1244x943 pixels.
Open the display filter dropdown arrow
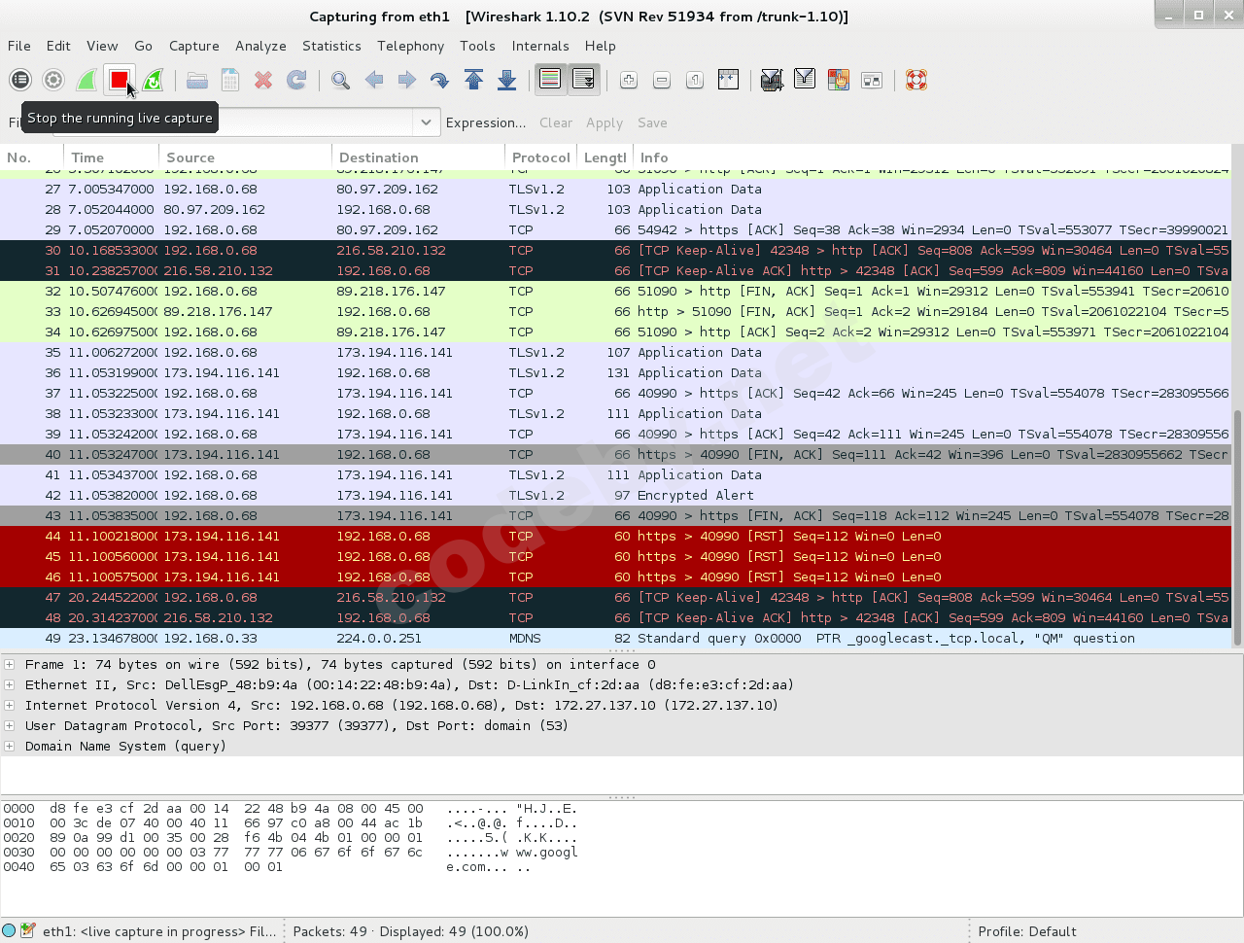[x=425, y=122]
